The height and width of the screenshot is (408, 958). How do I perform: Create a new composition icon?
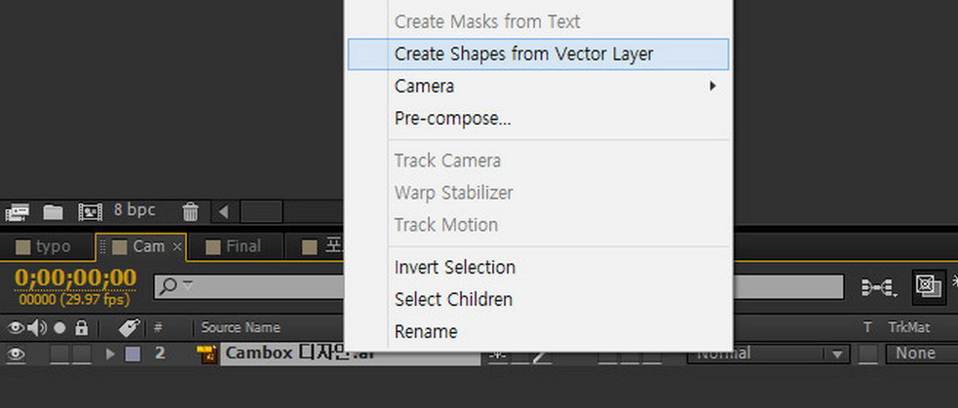coord(90,212)
